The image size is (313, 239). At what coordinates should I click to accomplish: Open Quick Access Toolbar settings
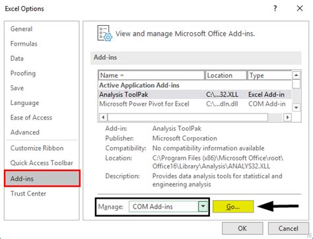click(42, 162)
